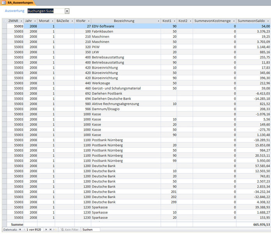Click the 'PKW' cell
Image resolution: width=271 pixels, height=234 pixels.
(126, 47)
